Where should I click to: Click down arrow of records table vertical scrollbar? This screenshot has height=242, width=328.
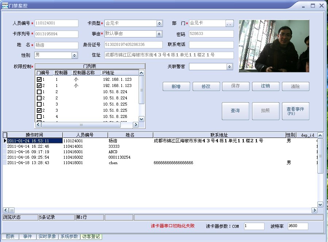[320, 205]
